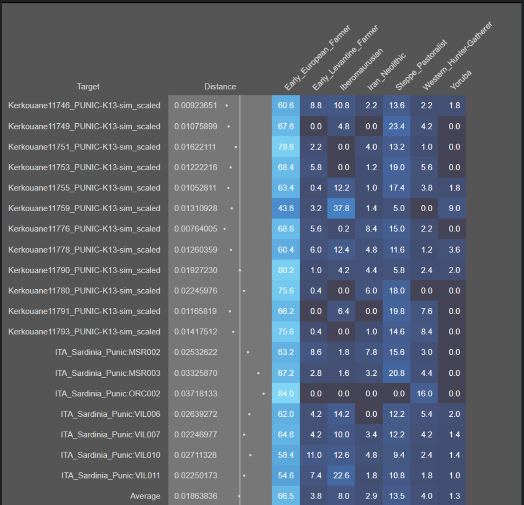Click distance value 0.02639272
The width and height of the screenshot is (524, 505).
(x=195, y=414)
